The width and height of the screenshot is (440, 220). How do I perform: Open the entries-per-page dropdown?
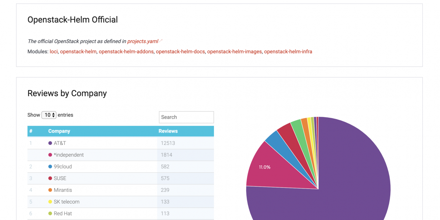click(x=49, y=115)
